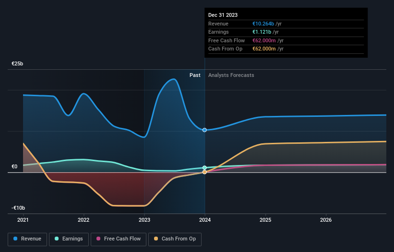394x252 pixels.
Task: Select the 2024 x-axis label
Action: coord(205,220)
